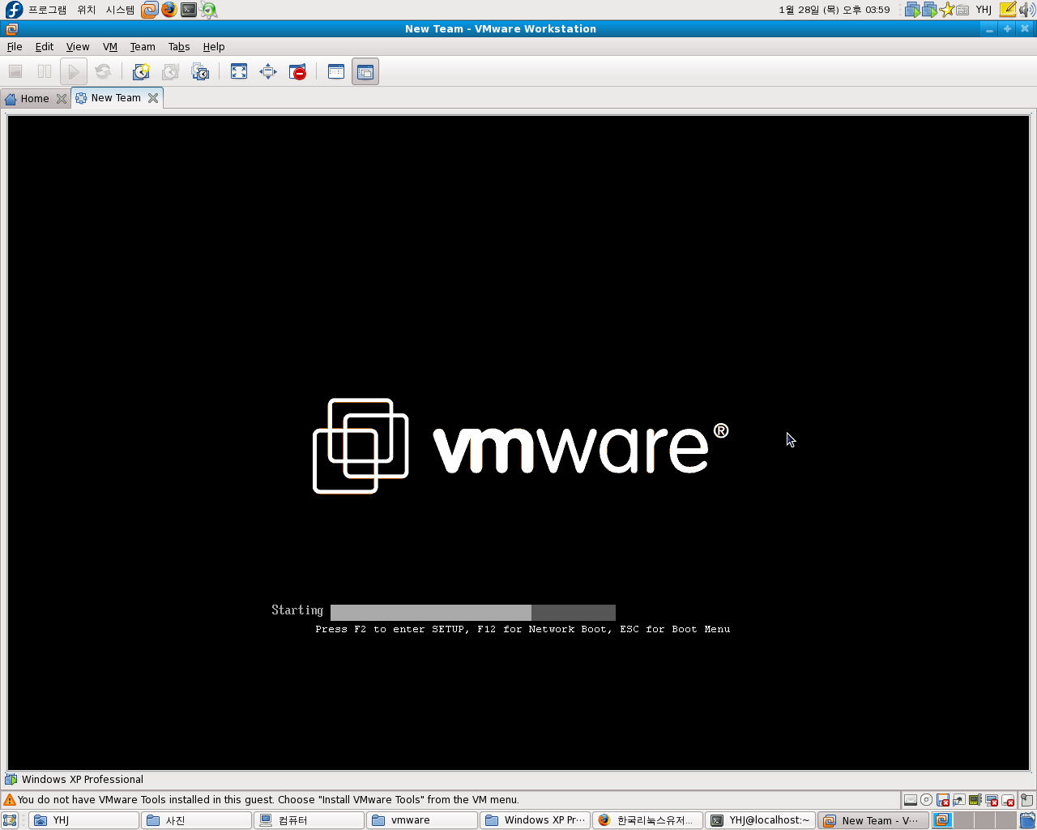The height and width of the screenshot is (830, 1037).
Task: Click the Show Desktop icon in bottom panel
Action: (x=10, y=820)
